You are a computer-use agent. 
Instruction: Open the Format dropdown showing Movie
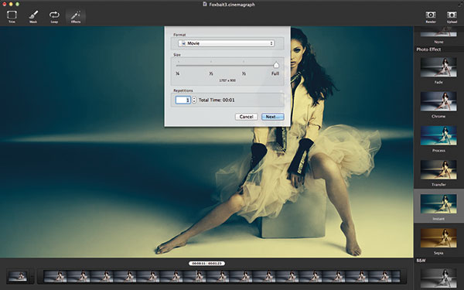click(x=226, y=43)
